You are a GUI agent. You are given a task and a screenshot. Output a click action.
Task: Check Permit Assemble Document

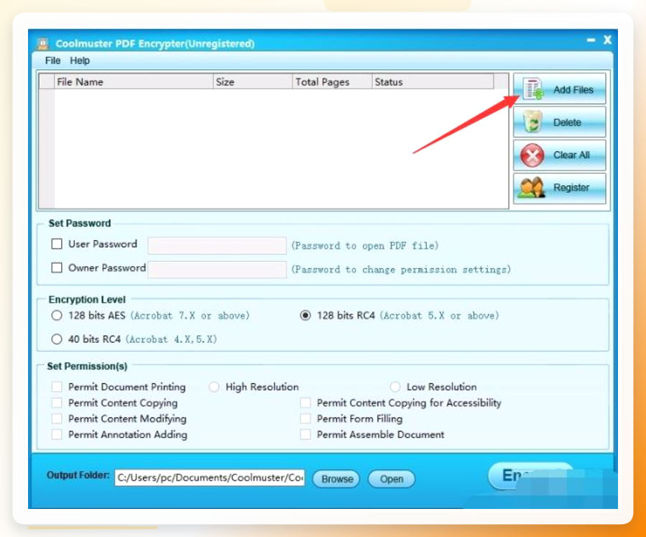pyautogui.click(x=305, y=434)
